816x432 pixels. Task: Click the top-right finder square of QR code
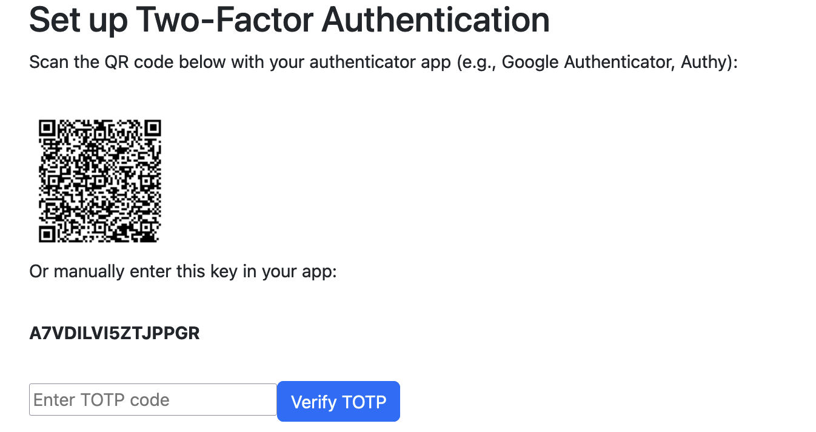click(152, 129)
